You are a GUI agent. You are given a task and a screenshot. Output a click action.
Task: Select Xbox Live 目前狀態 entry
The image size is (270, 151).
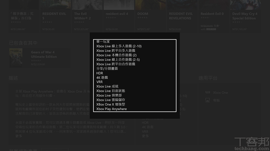(111, 91)
